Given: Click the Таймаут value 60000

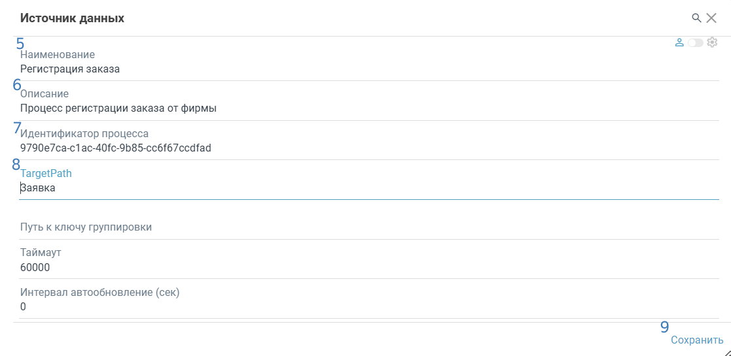Looking at the screenshot, I should click(x=35, y=268).
